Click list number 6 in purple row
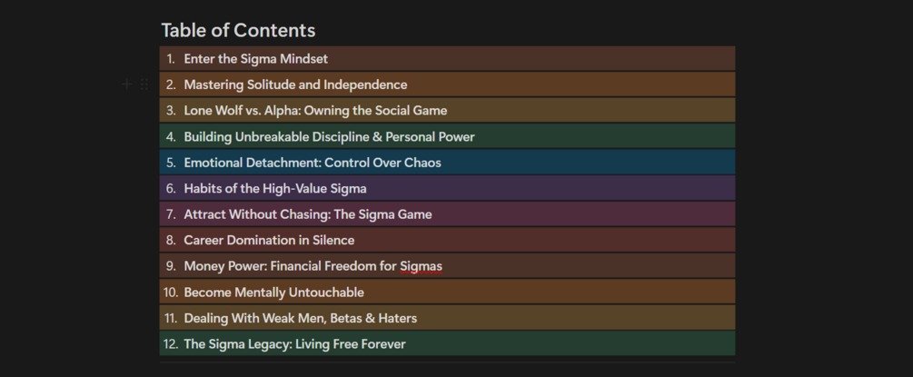 (x=170, y=189)
